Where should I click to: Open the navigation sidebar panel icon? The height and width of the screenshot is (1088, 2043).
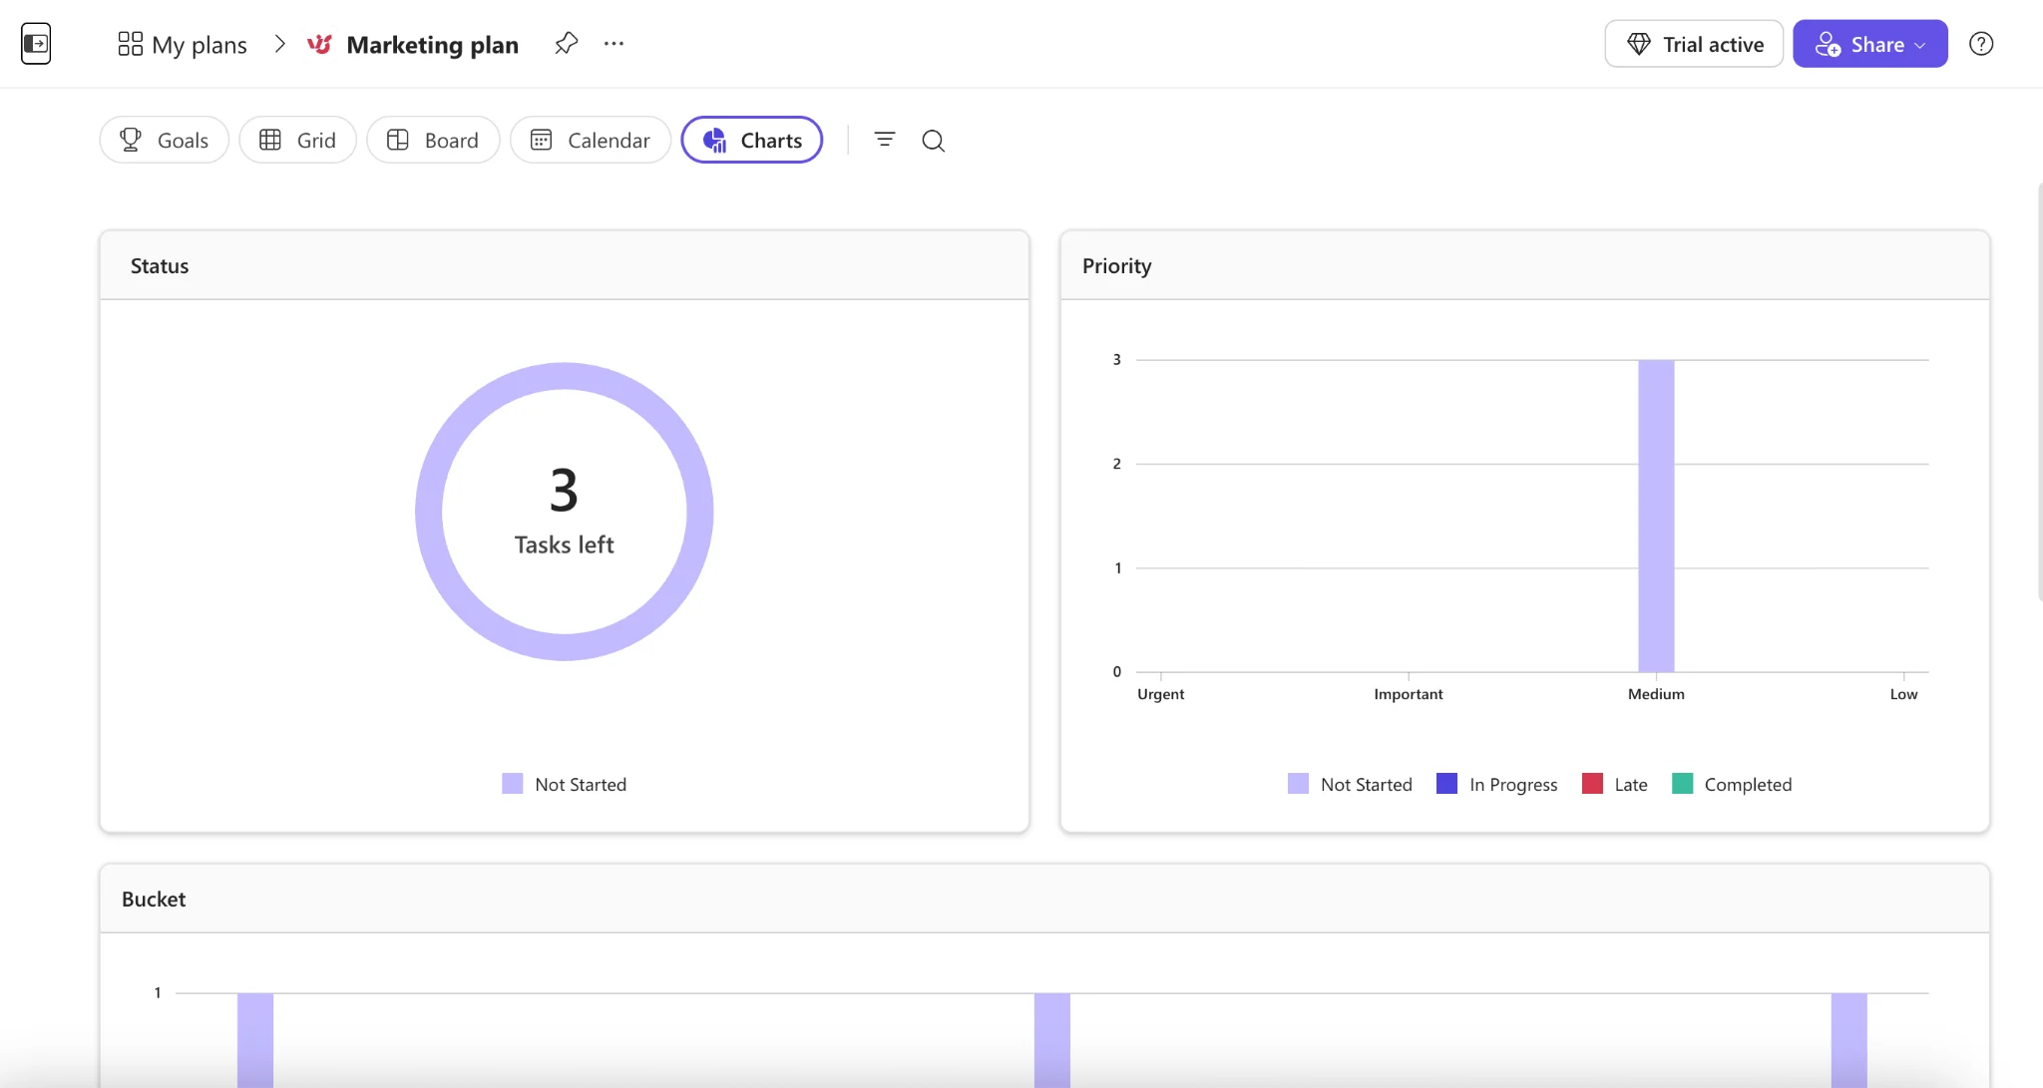36,44
